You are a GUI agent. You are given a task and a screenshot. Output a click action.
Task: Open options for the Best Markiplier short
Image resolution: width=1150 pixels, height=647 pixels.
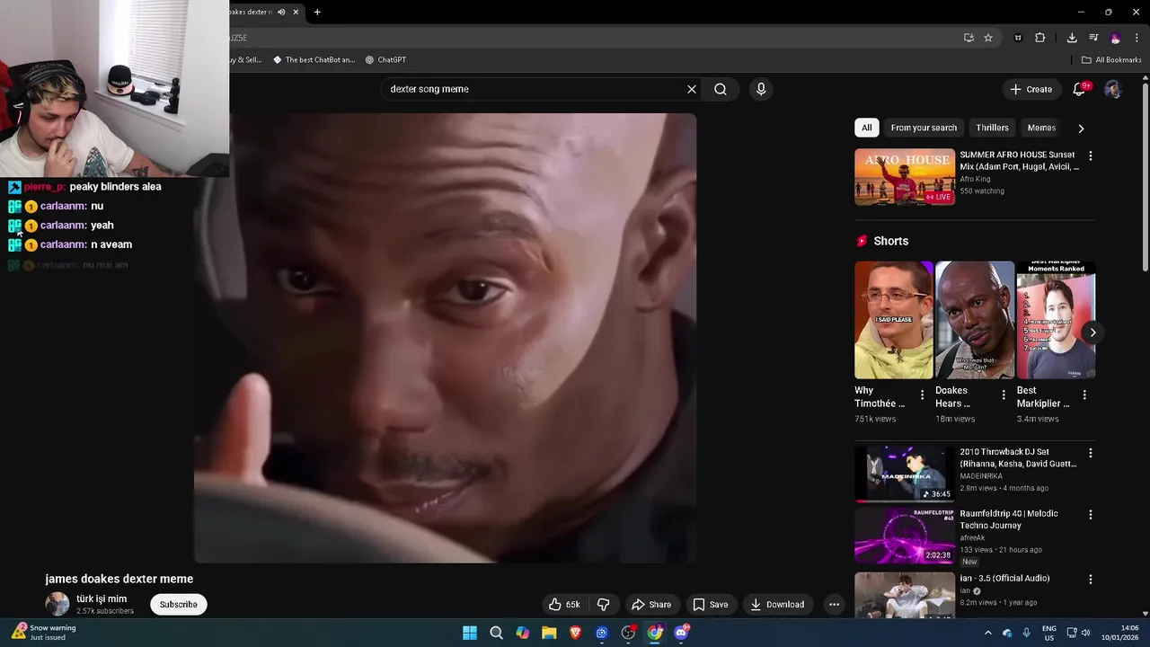click(1084, 395)
